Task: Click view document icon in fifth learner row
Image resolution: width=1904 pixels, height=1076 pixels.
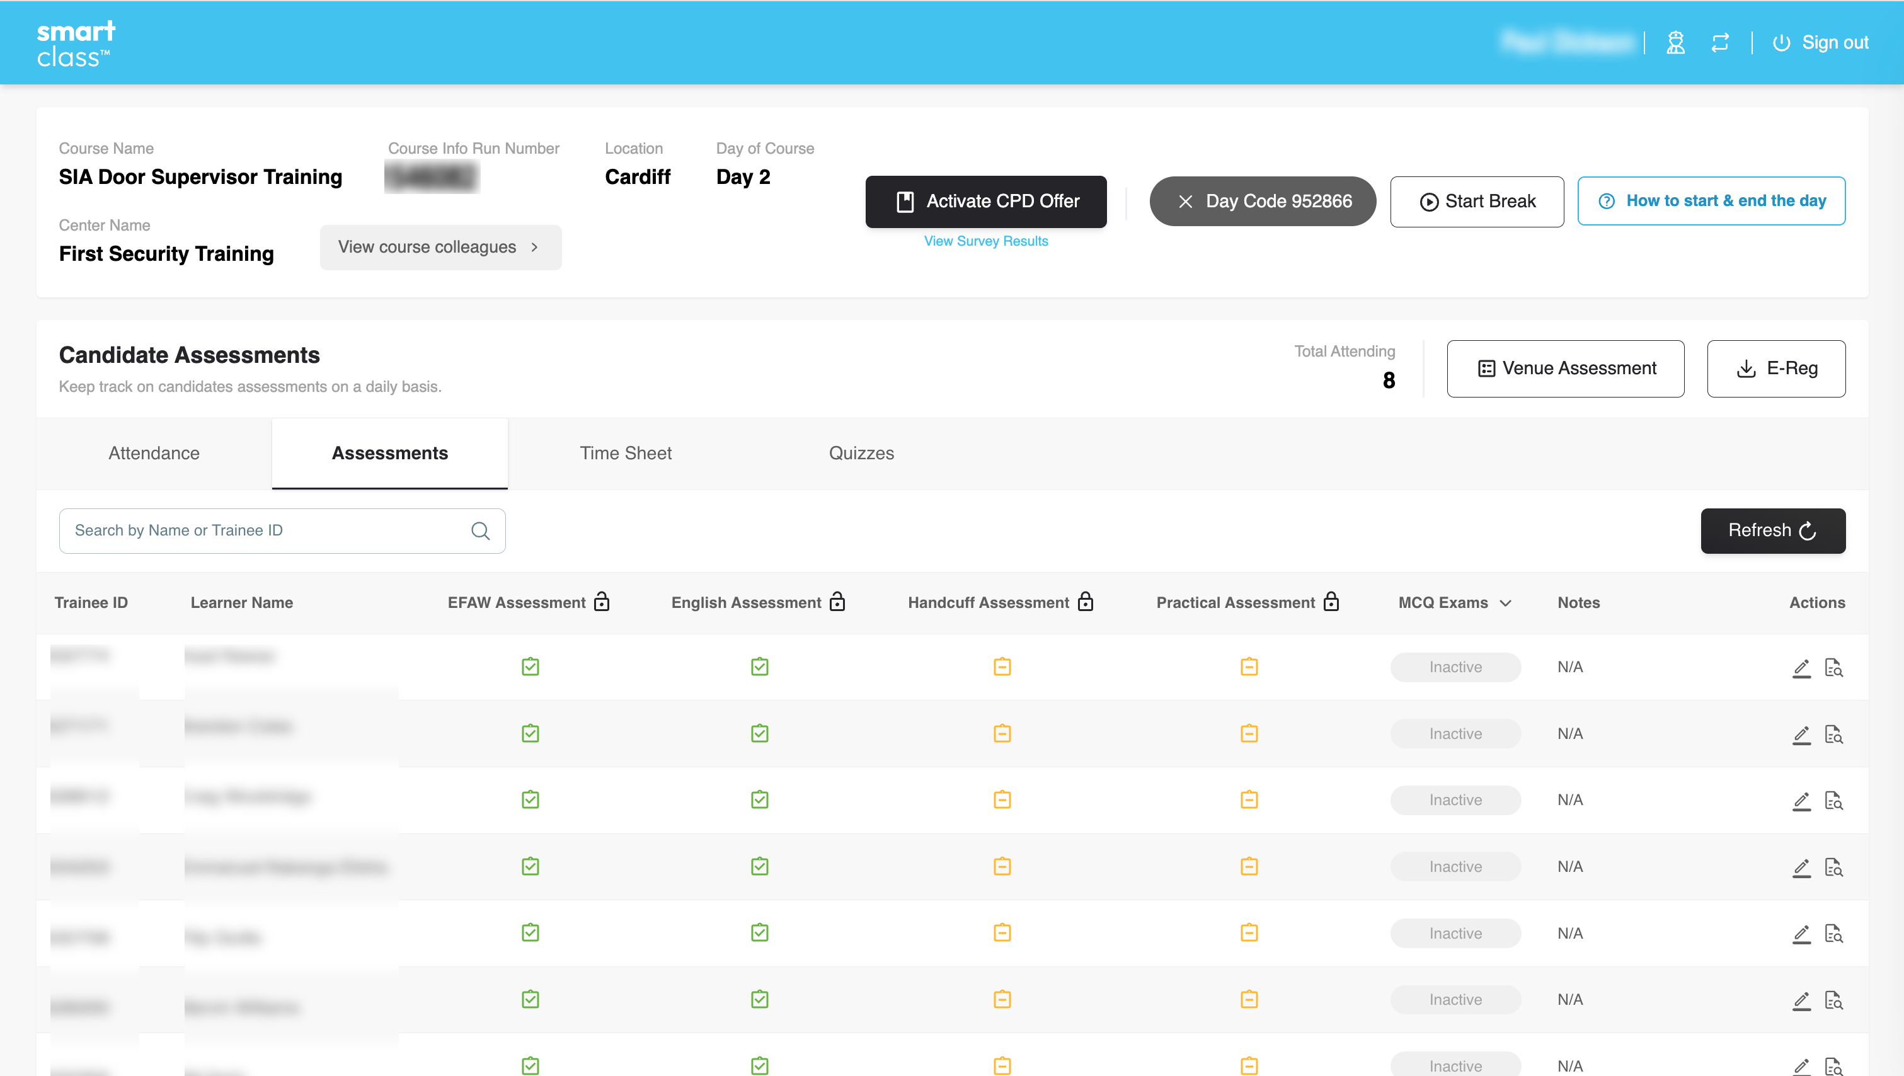Action: coord(1834,934)
